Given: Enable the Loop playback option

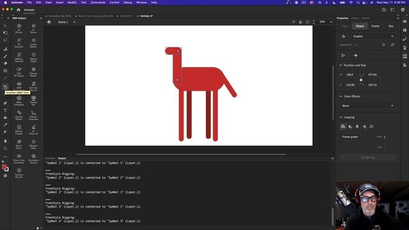Looking at the screenshot, I should click(343, 126).
